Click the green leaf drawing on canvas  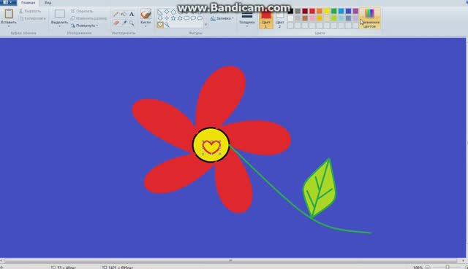[x=320, y=188]
